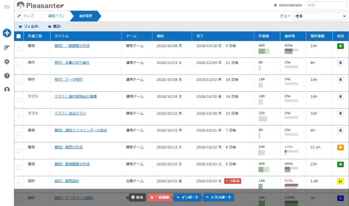Click the 一括削除 button
The height and width of the screenshot is (206, 349).
160,198
